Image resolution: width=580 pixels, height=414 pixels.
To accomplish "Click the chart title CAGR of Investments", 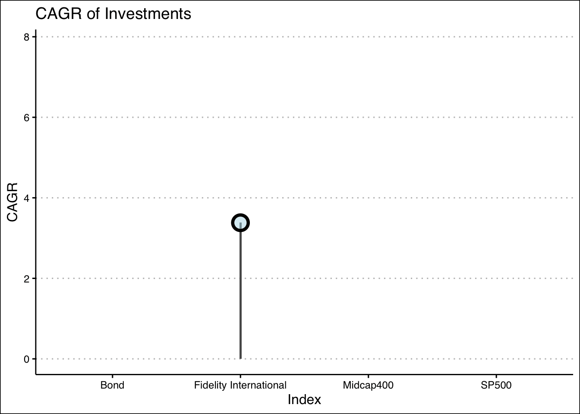I will coord(113,14).
